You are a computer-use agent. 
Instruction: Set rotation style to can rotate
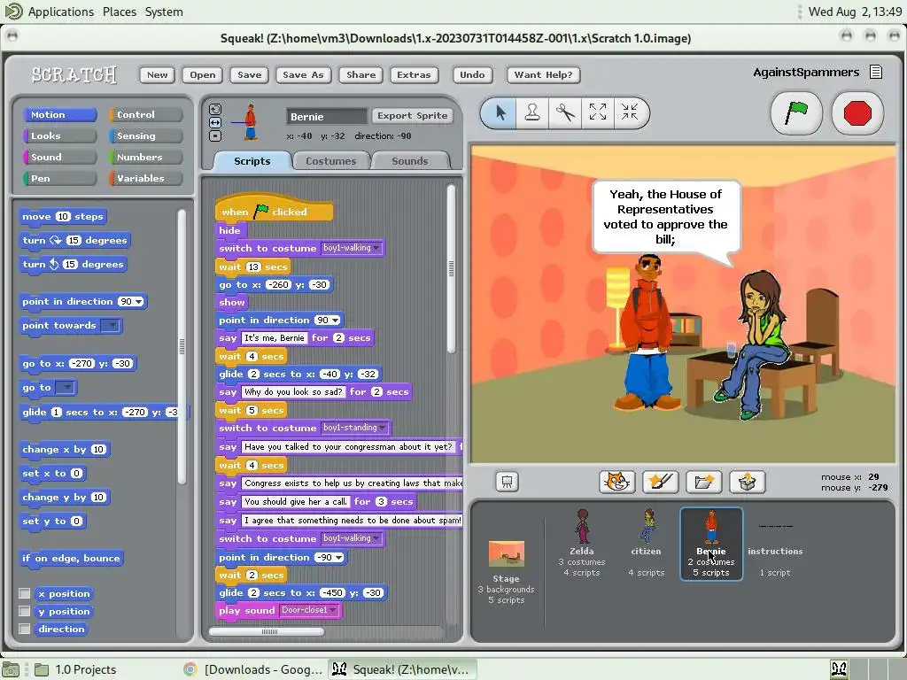click(215, 109)
